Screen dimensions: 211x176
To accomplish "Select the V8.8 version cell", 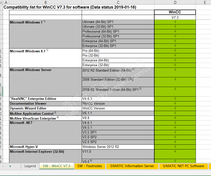I will 118,118.
